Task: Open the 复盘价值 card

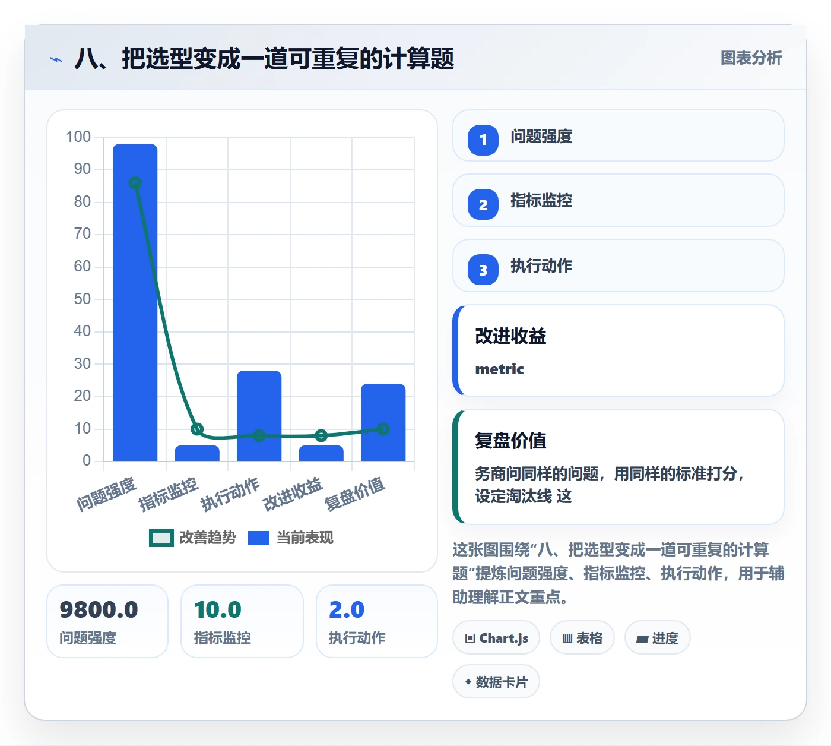Action: [x=619, y=467]
